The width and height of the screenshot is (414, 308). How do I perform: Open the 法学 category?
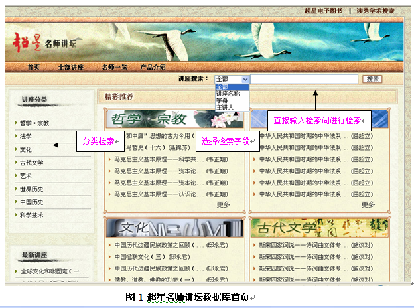coord(26,137)
